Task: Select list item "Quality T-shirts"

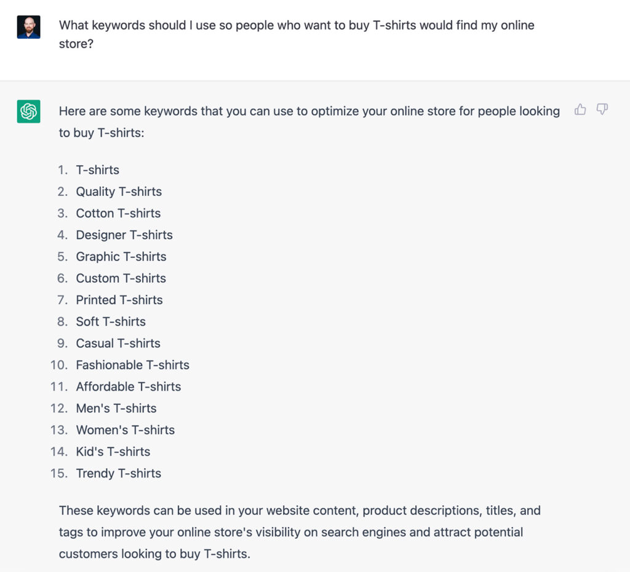Action: [119, 191]
